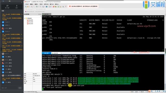166x93 pixels.
Task: Click the globe icon in Xshell toolbar
Action: [x=46, y=7]
